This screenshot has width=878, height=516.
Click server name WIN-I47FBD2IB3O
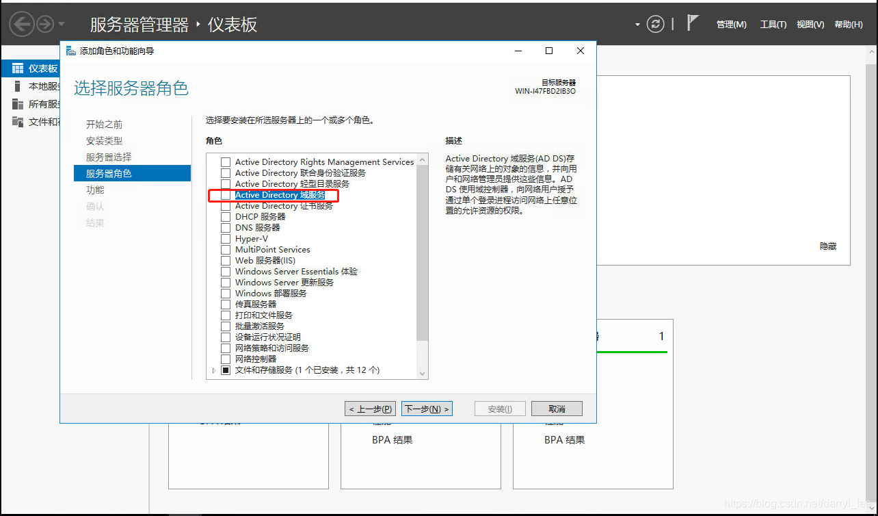click(545, 91)
